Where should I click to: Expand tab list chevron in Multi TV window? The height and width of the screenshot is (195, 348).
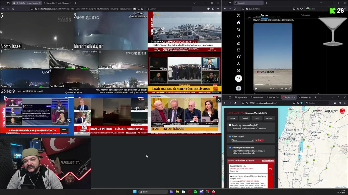[x=194, y=3]
